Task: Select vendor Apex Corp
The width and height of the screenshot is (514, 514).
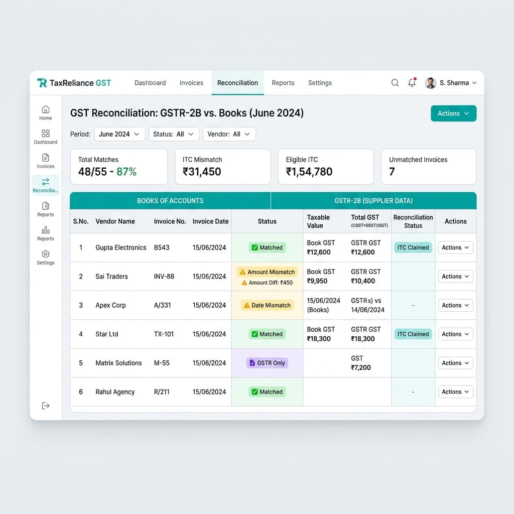Action: (110, 305)
